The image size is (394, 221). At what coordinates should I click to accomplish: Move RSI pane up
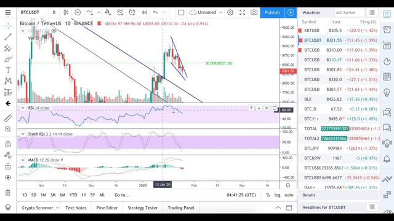[251, 108]
